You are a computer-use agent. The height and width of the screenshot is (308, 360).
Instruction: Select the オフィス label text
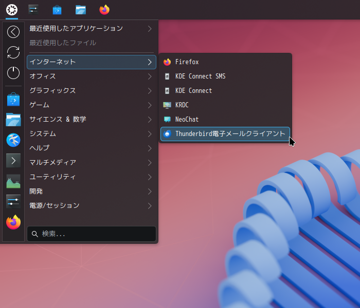click(x=43, y=76)
